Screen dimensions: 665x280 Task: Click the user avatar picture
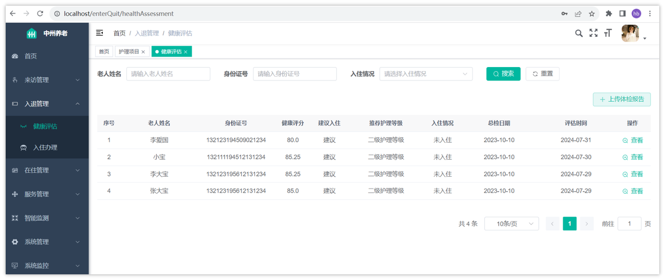tap(630, 33)
